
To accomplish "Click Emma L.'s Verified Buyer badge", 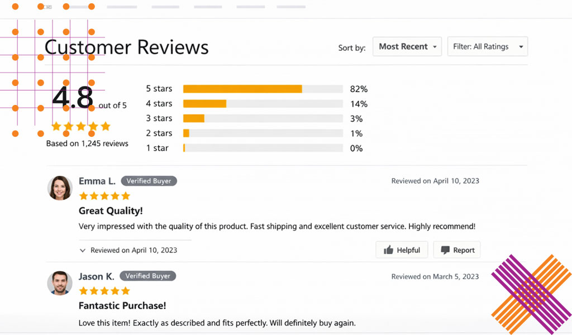I will 149,181.
